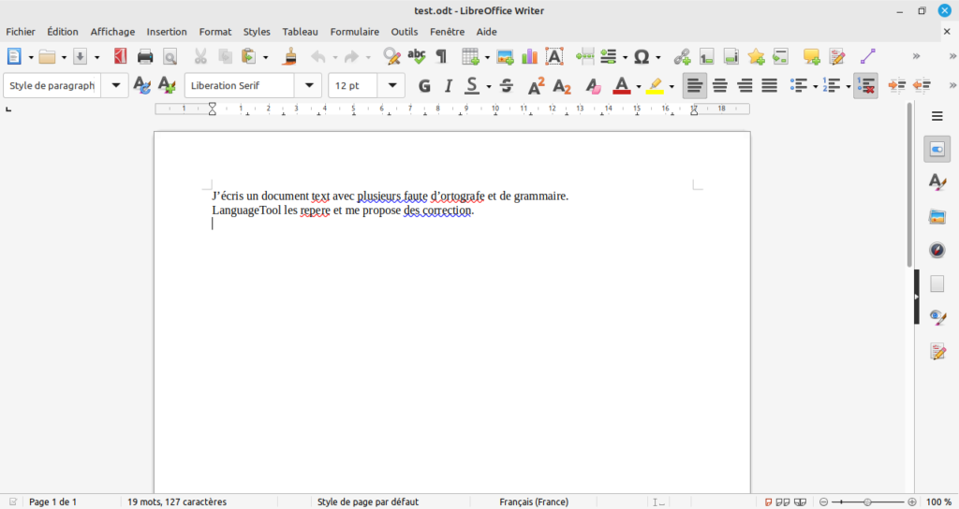959x509 pixels.
Task: Open the Fichier menu
Action: pyautogui.click(x=21, y=32)
